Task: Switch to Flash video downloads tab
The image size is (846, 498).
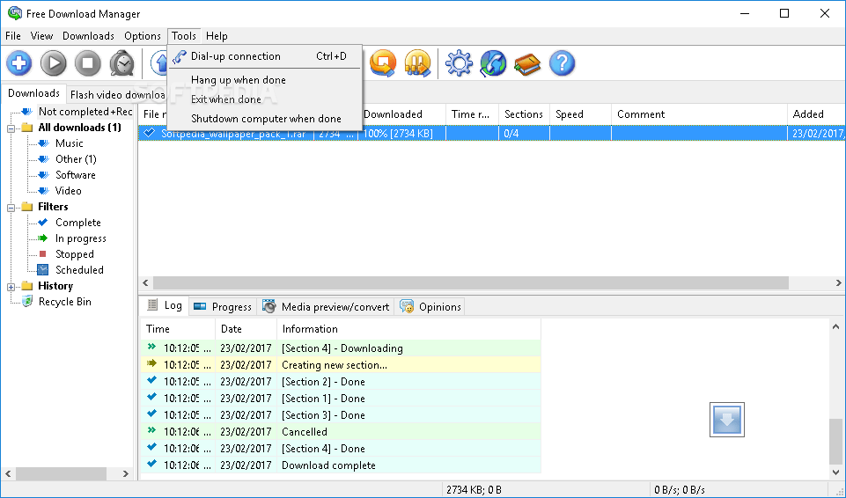Action: (x=117, y=95)
